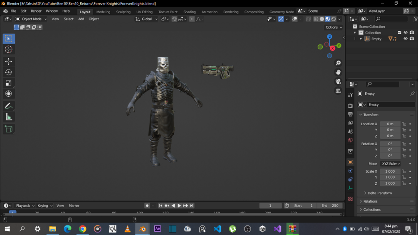Image resolution: width=418 pixels, height=235 pixels.
Task: Uncheck Collection exclude checkbox in outliner
Action: click(399, 32)
